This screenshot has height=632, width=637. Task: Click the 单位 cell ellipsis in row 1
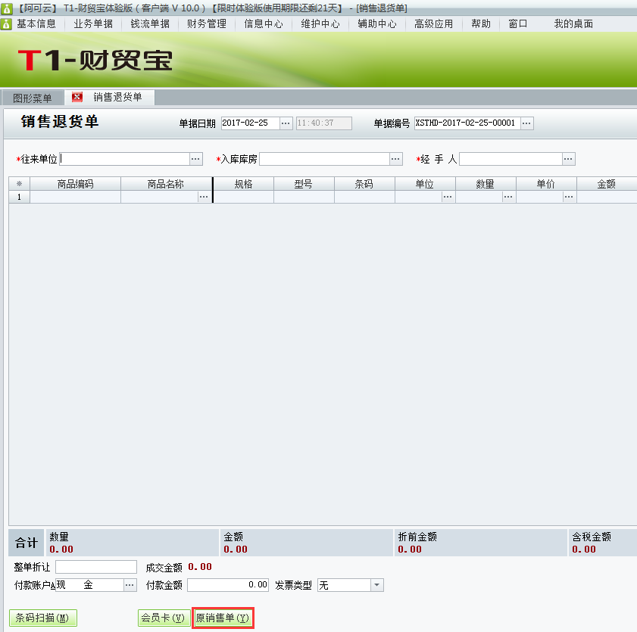click(448, 197)
